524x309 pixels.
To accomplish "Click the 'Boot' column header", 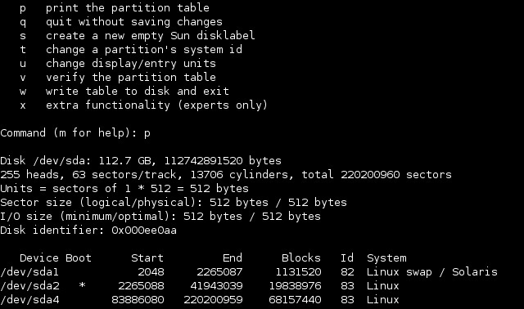I will click(79, 258).
